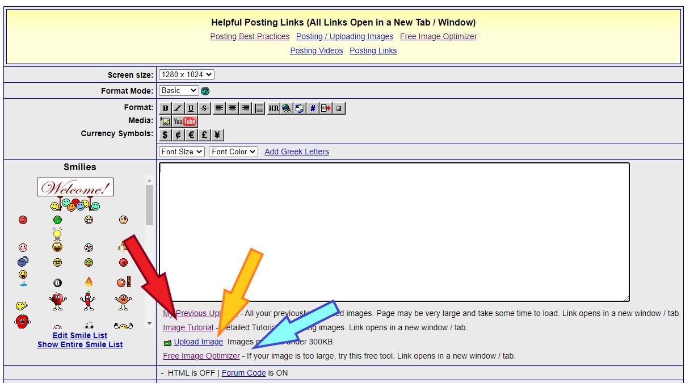This screenshot has height=383, width=694.
Task: Open Posting / Uploading Images link
Action: coord(344,36)
